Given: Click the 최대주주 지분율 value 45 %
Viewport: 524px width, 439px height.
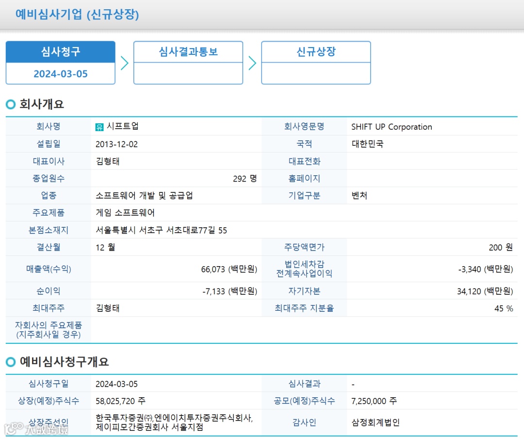Looking at the screenshot, I should click(504, 308).
